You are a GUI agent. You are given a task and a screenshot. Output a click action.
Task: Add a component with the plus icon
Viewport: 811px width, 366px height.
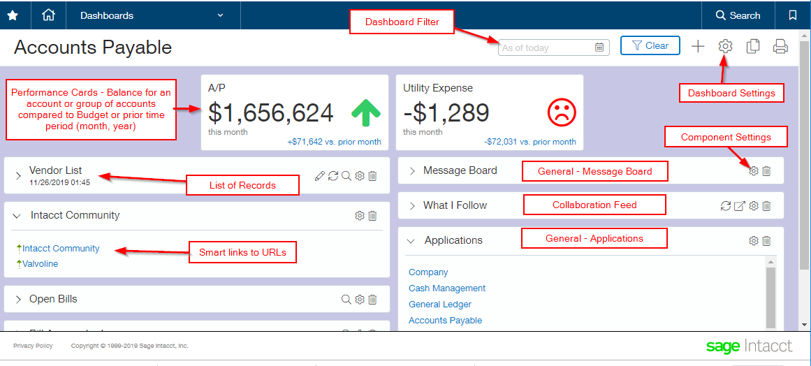[x=699, y=47]
